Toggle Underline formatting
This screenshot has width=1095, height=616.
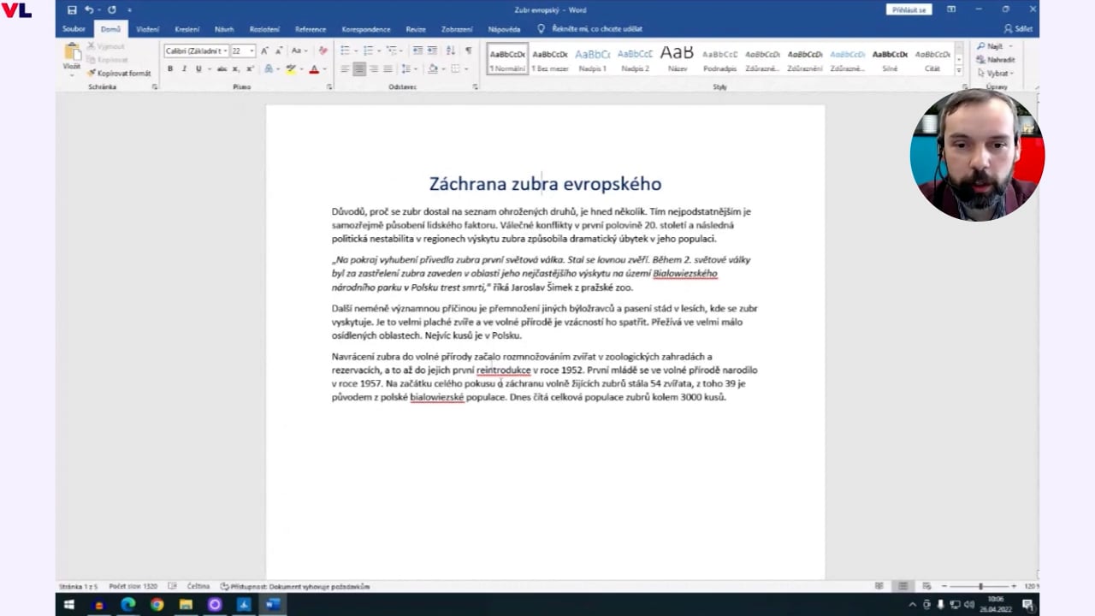[x=198, y=68]
